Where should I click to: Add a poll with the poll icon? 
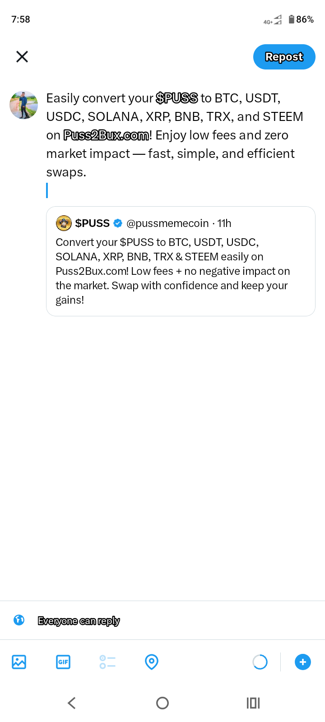pyautogui.click(x=107, y=662)
